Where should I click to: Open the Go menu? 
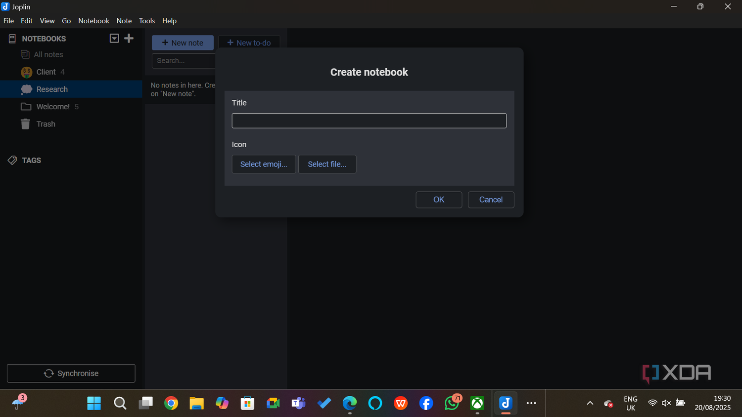pos(66,21)
